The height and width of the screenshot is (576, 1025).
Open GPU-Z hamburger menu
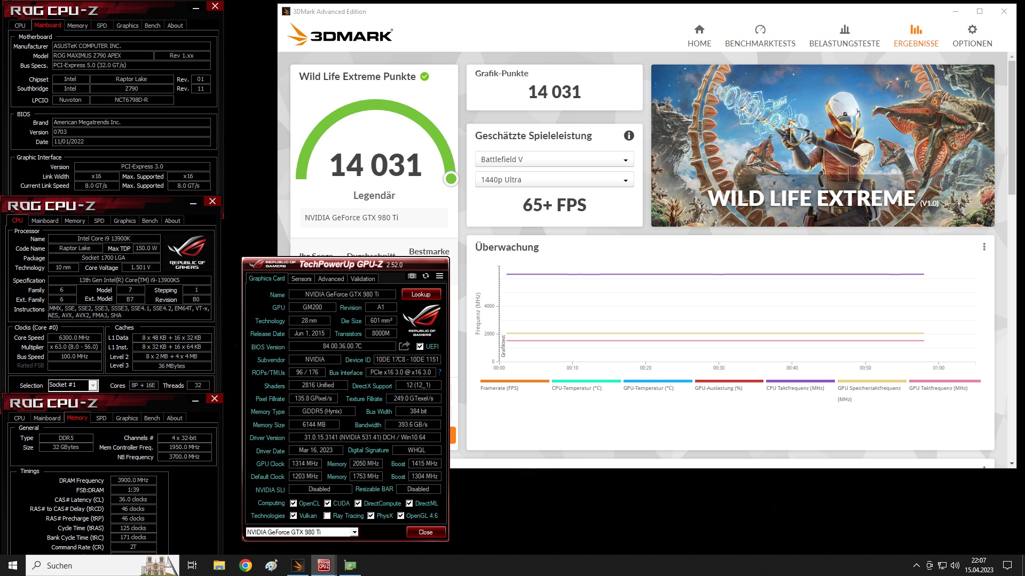tap(439, 276)
